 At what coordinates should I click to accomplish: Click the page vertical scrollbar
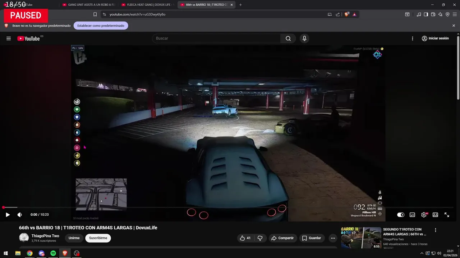pos(458,68)
